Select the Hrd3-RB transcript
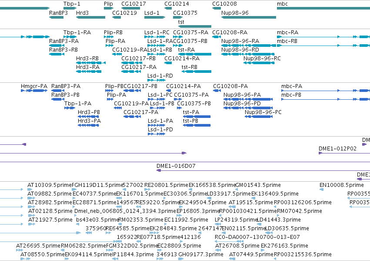The width and height of the screenshot is (370, 261). [x=90, y=63]
